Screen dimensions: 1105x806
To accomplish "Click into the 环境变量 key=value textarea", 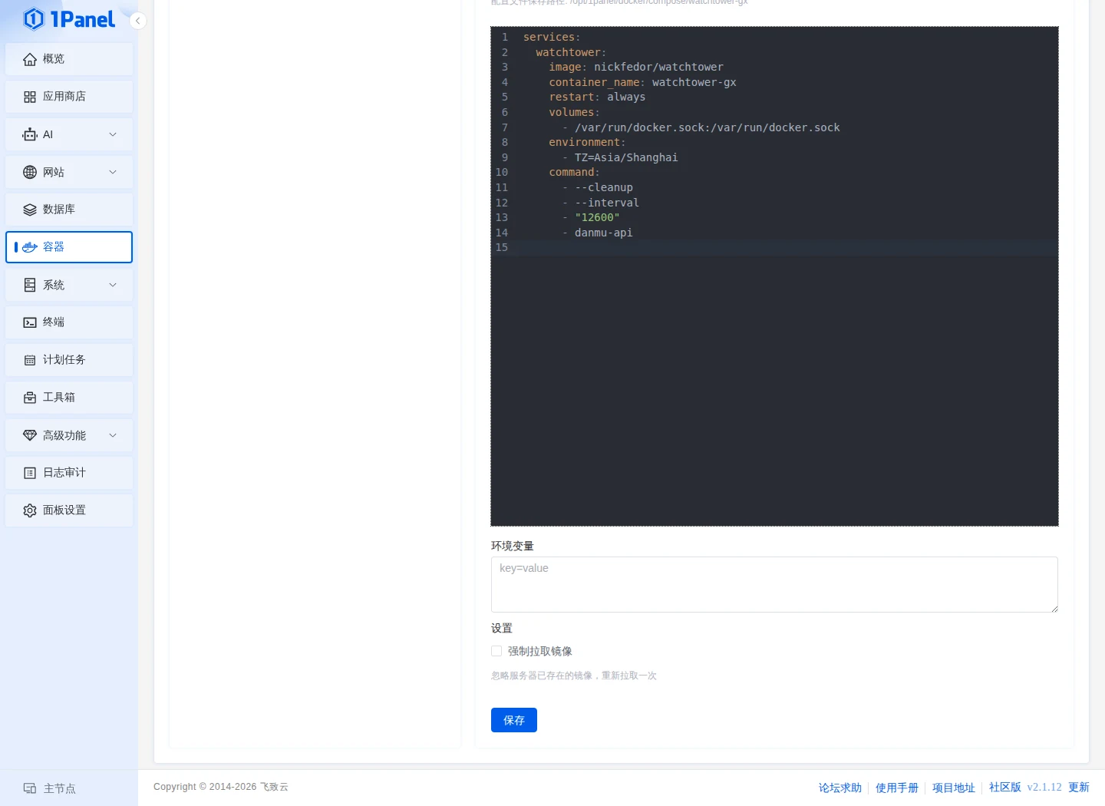I will [x=774, y=584].
